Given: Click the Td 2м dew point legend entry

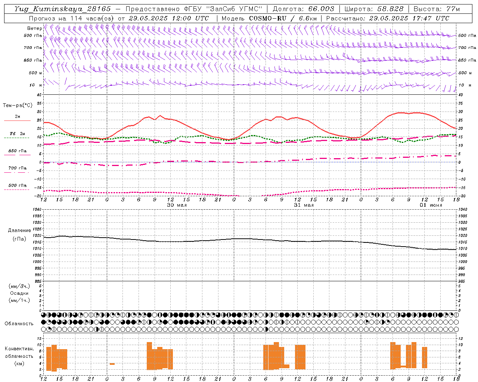Looking at the screenshot, I should (17, 135).
